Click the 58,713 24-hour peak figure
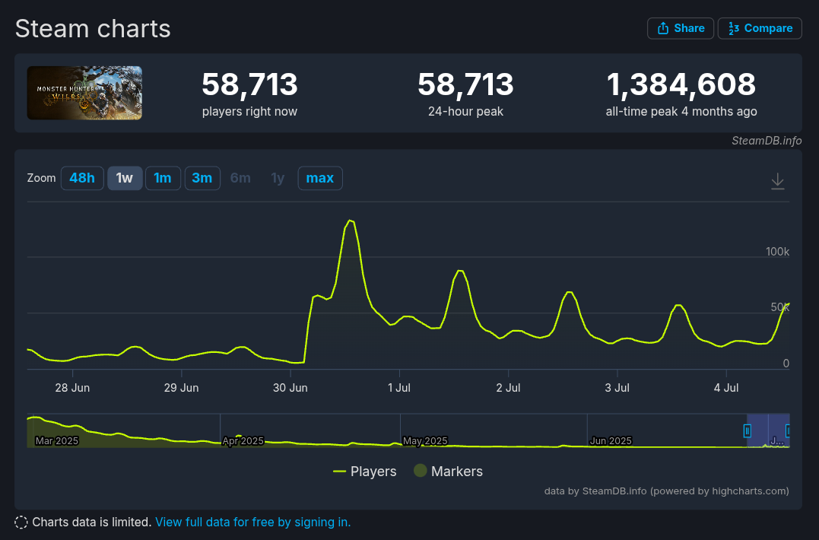Viewport: 819px width, 540px height. (x=465, y=84)
